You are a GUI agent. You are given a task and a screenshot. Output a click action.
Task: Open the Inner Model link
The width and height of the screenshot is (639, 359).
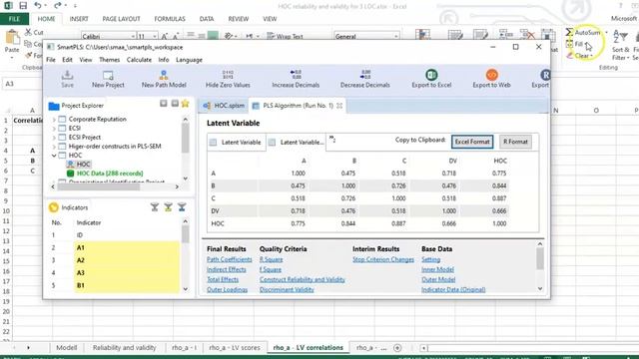[x=437, y=269]
